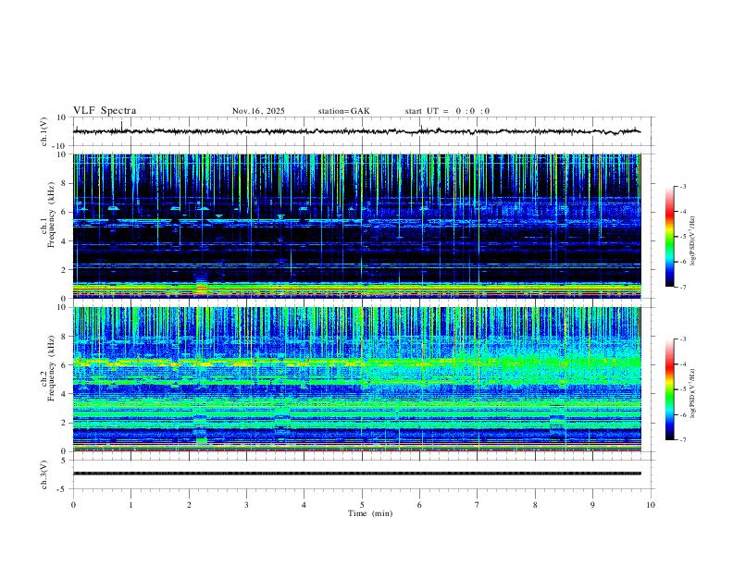This screenshot has width=733, height=566.
Task: Click the "-5" tick on ch.2 colorbar
Action: tap(682, 389)
